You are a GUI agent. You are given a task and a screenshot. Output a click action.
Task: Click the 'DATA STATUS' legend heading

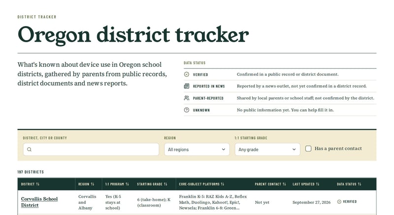[x=195, y=63]
